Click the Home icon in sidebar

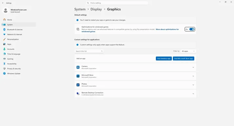pos(5,20)
